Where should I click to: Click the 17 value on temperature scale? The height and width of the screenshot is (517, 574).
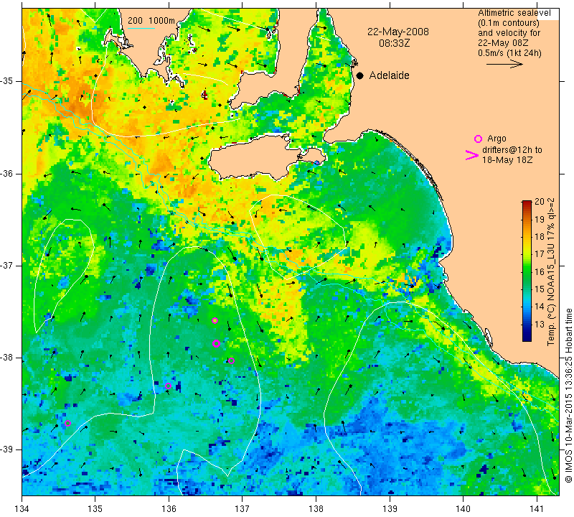(540, 254)
